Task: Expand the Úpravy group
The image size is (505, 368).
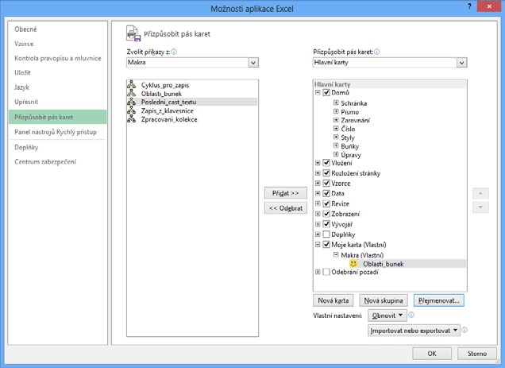Action: 336,154
